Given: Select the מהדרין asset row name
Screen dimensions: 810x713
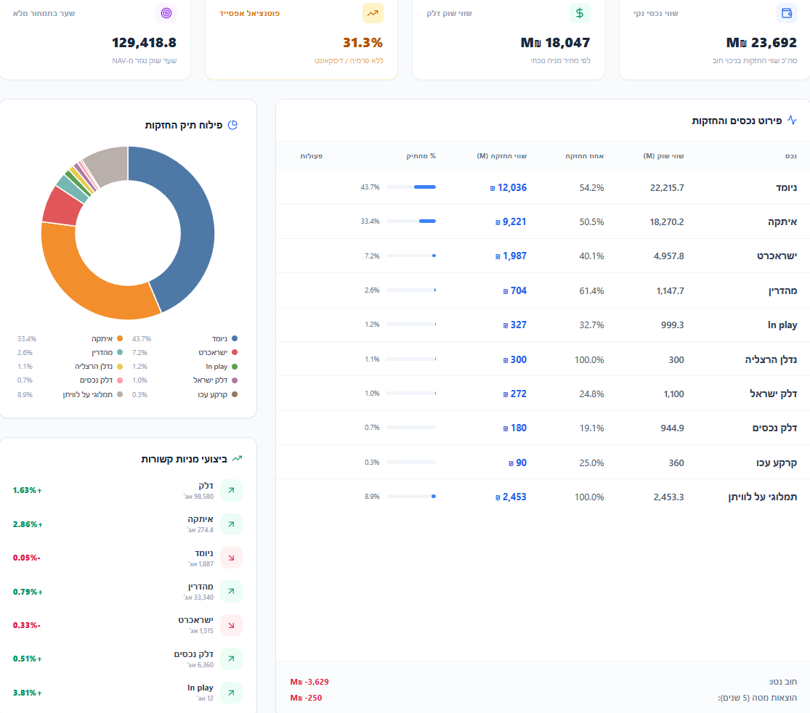Looking at the screenshot, I should click(782, 290).
